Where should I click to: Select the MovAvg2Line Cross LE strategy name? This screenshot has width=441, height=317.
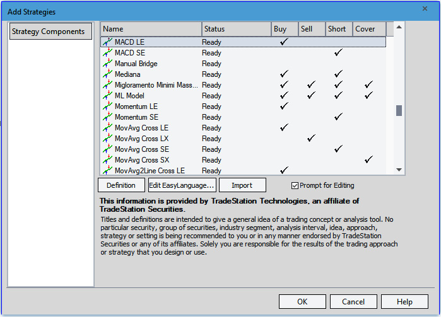150,170
